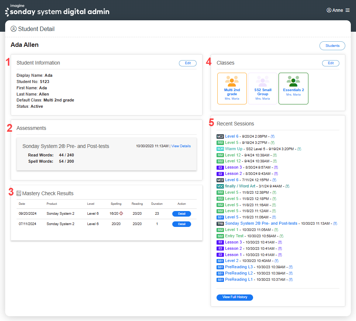Open binoculars icon for PreReading L1 session

pos(291,280)
